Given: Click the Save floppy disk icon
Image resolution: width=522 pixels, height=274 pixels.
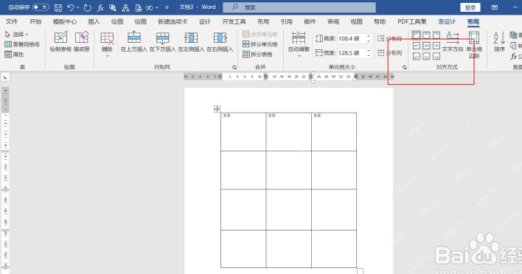Looking at the screenshot, I should pyautogui.click(x=58, y=7).
